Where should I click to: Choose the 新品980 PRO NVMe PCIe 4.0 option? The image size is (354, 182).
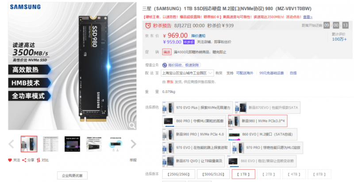(x=194, y=134)
